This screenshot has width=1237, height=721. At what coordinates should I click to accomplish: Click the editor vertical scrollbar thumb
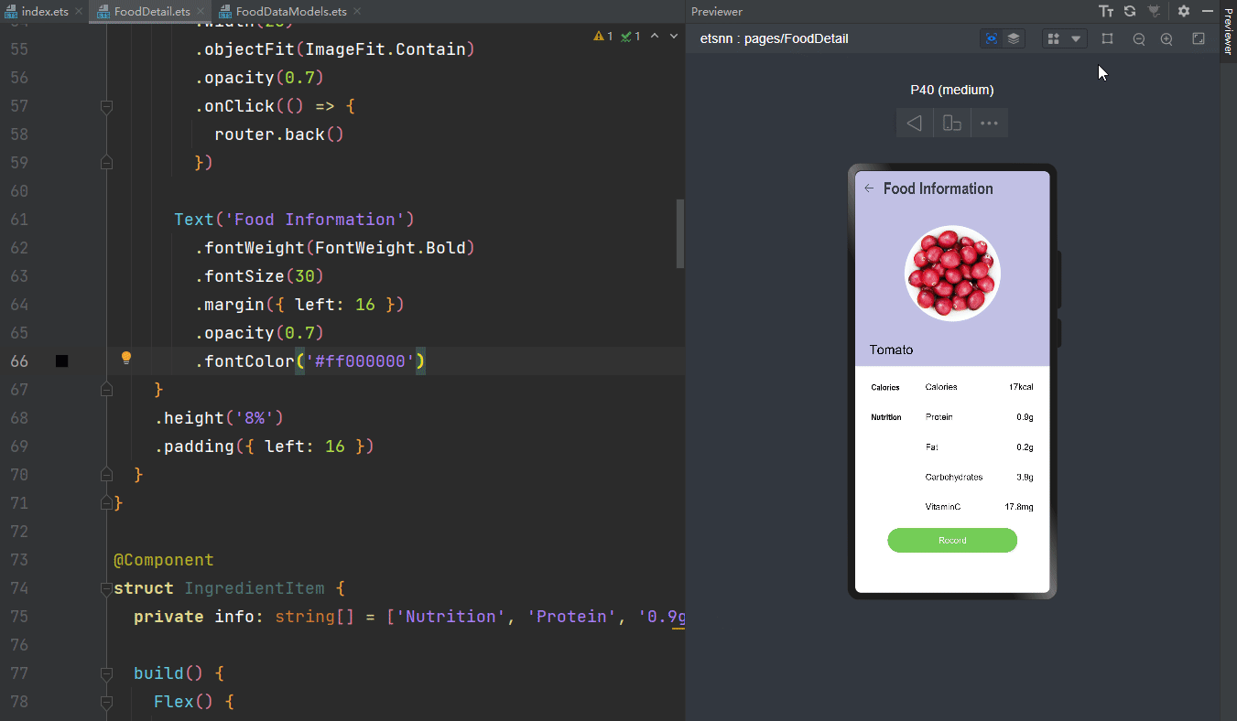(680, 233)
